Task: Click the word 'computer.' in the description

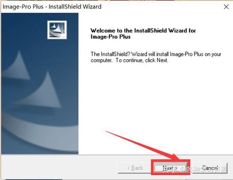Action: (101, 60)
